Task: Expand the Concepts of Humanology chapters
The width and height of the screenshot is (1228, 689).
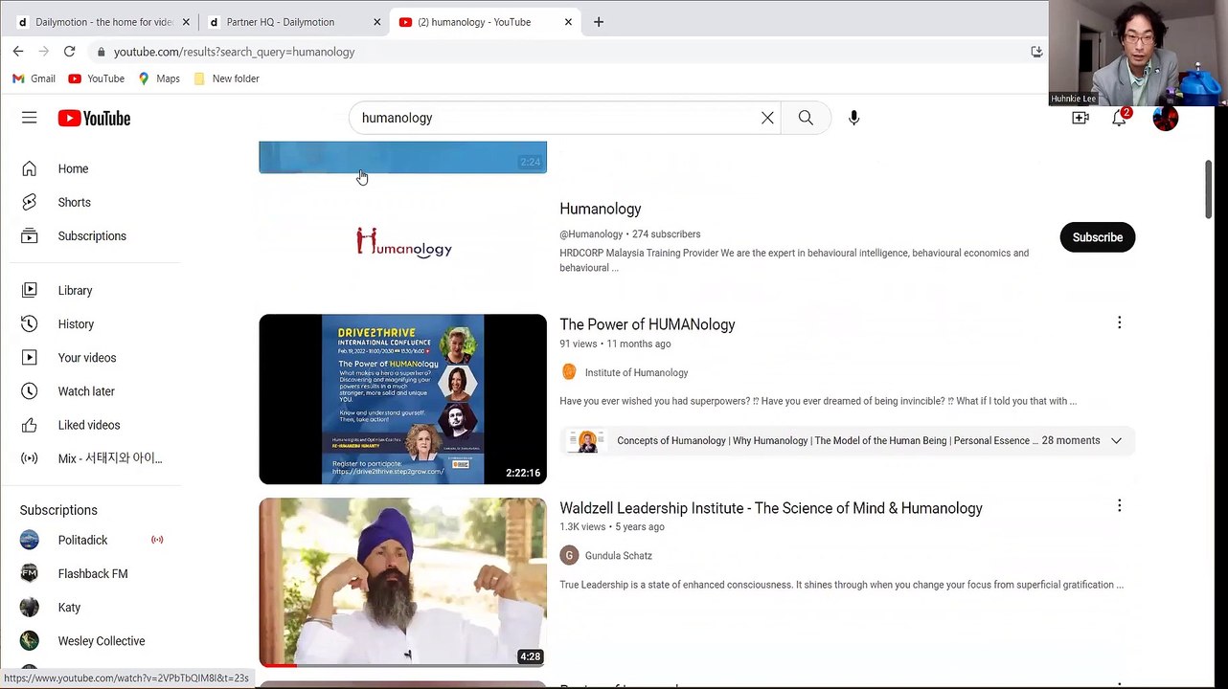Action: [x=1116, y=441]
